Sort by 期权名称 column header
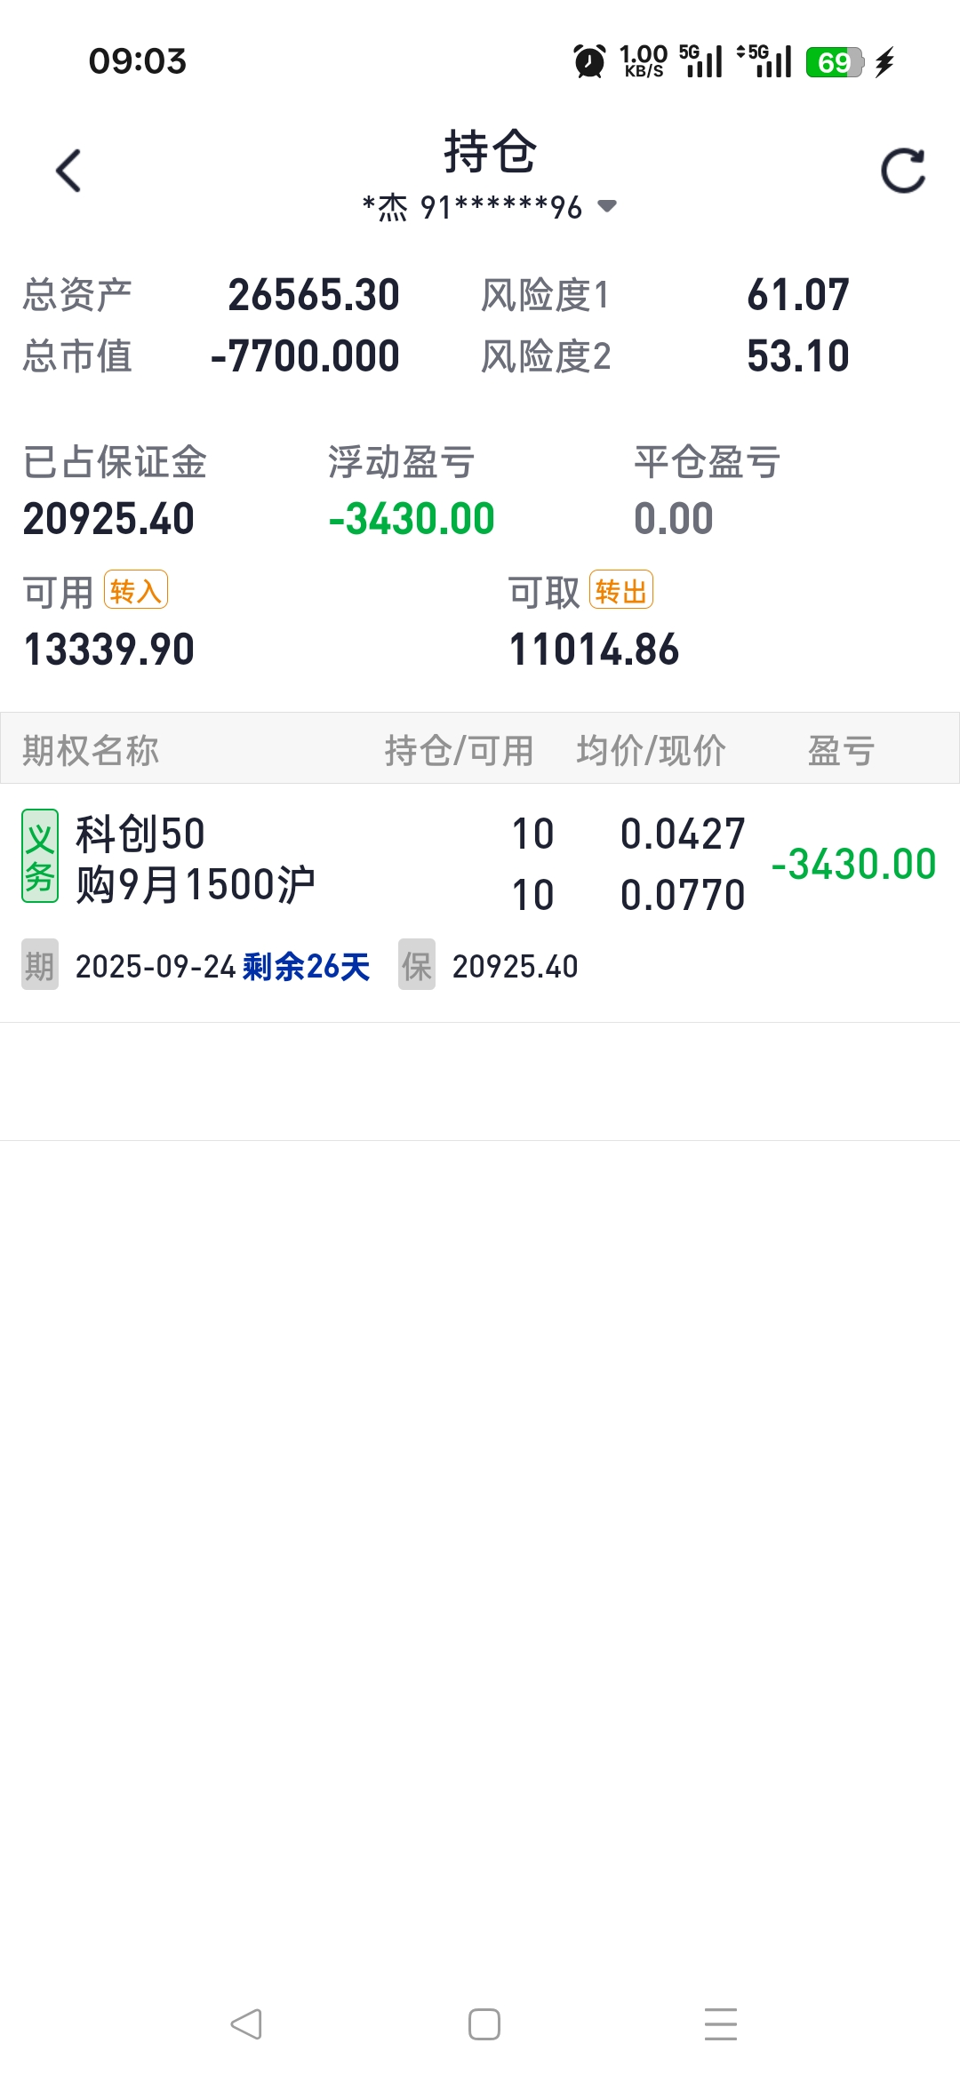The width and height of the screenshot is (960, 2083). (x=91, y=750)
